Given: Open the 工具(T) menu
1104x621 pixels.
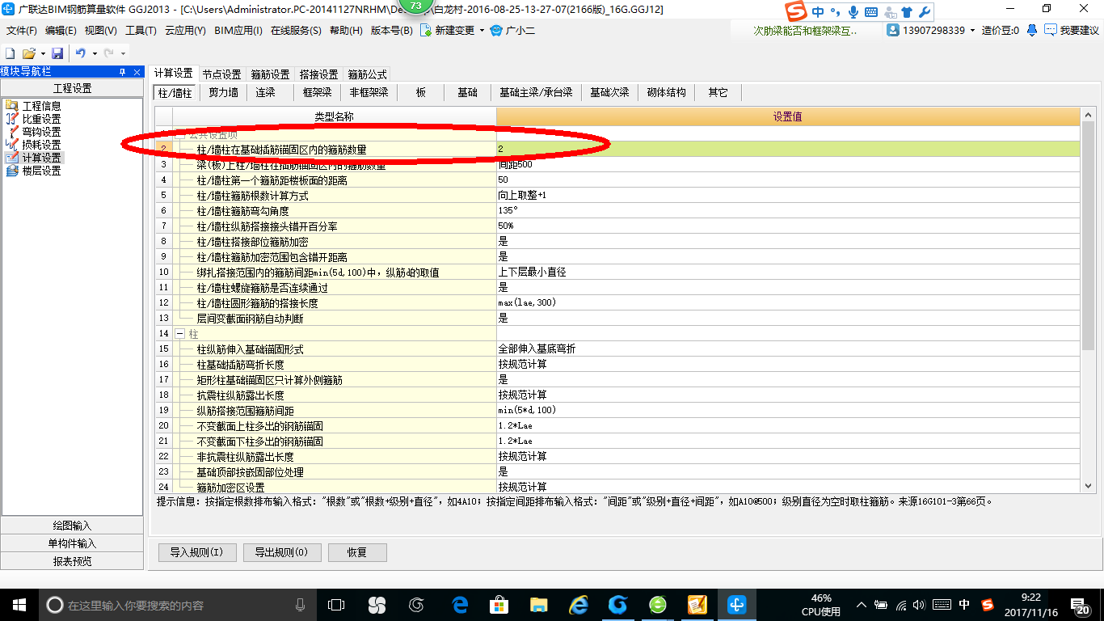Looking at the screenshot, I should (x=141, y=31).
